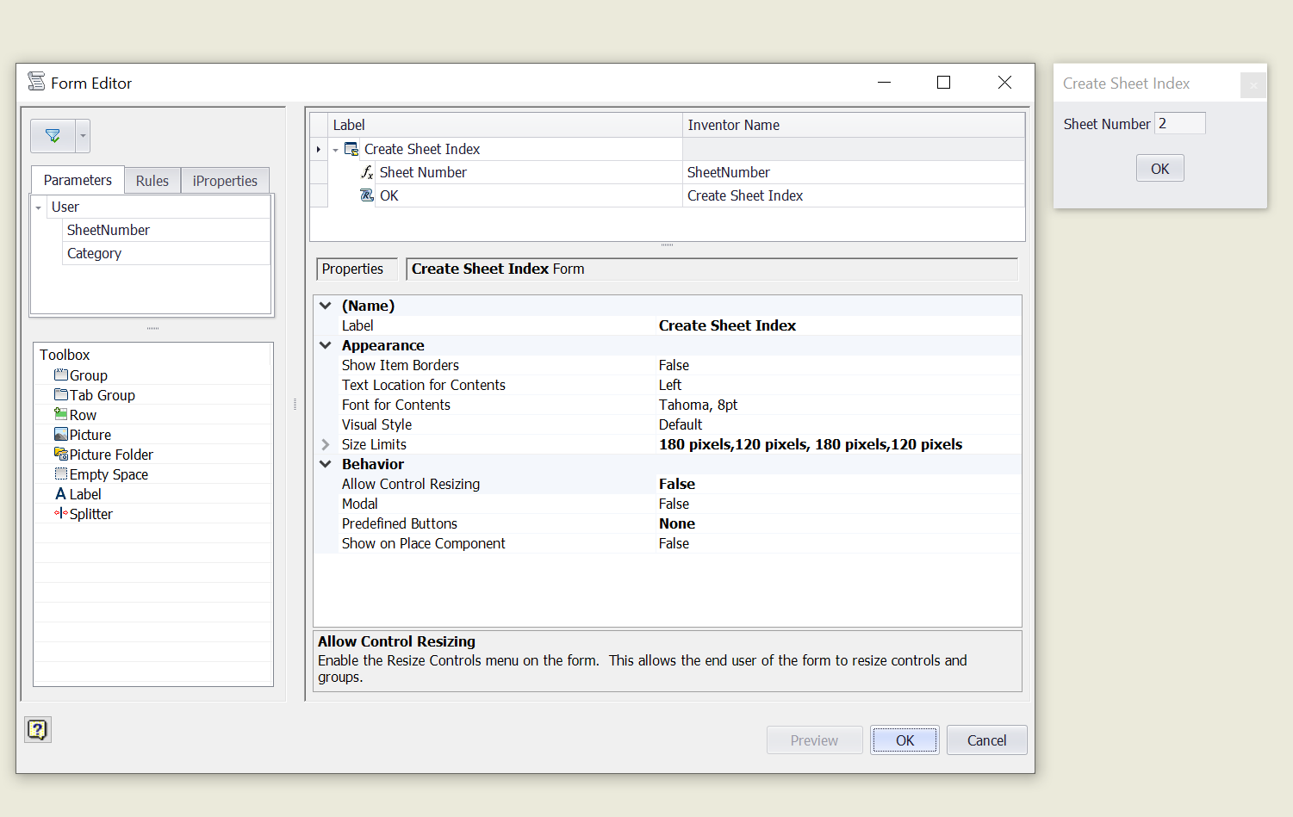This screenshot has width=1293, height=817.
Task: Switch to the Rules tab
Action: tap(152, 180)
